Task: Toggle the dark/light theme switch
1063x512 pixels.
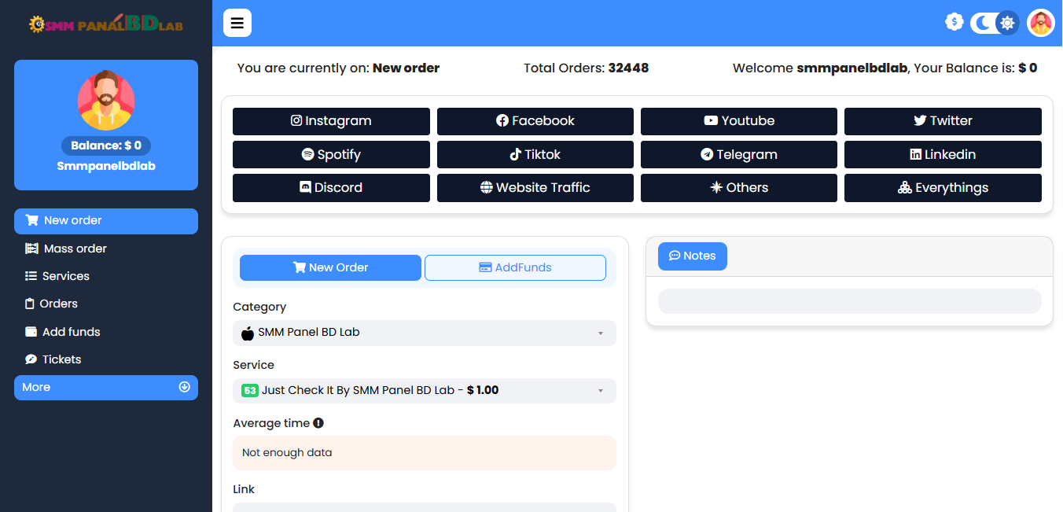Action: coord(994,23)
